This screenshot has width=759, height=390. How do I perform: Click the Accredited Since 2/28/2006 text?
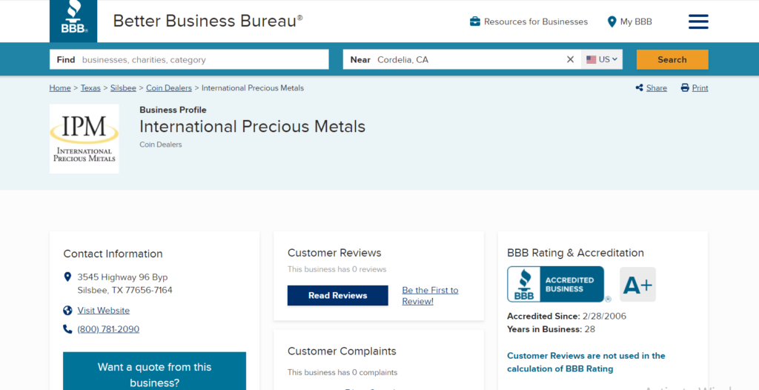point(567,317)
